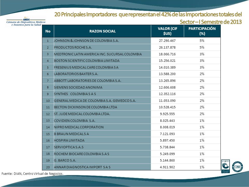Click the value 13.588.200
Screen dimensions: 249x187
pos(167,74)
